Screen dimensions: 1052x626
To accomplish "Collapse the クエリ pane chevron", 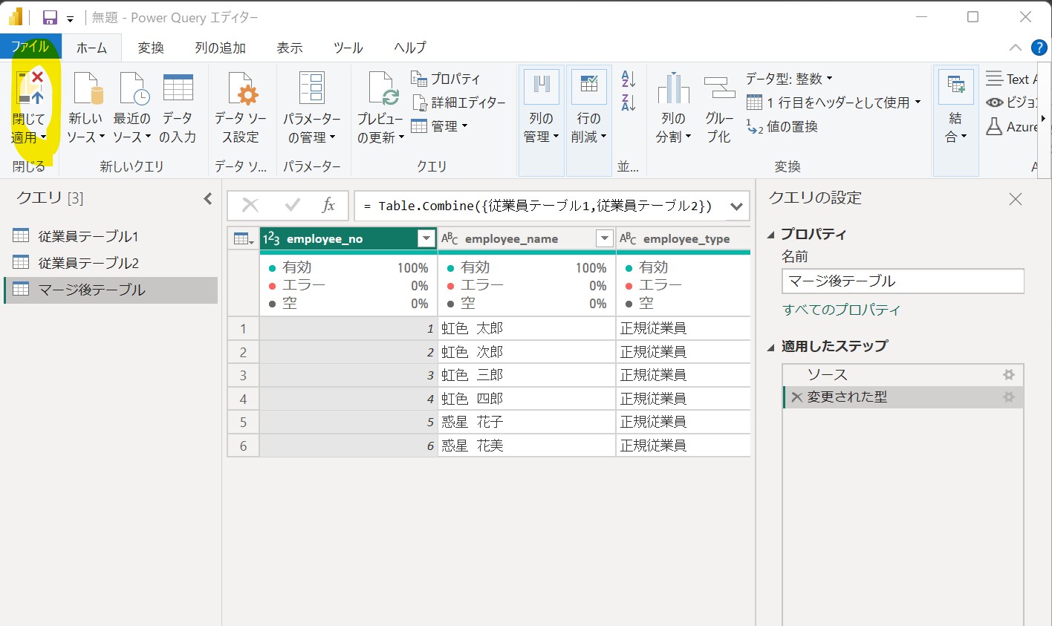I will pyautogui.click(x=208, y=198).
